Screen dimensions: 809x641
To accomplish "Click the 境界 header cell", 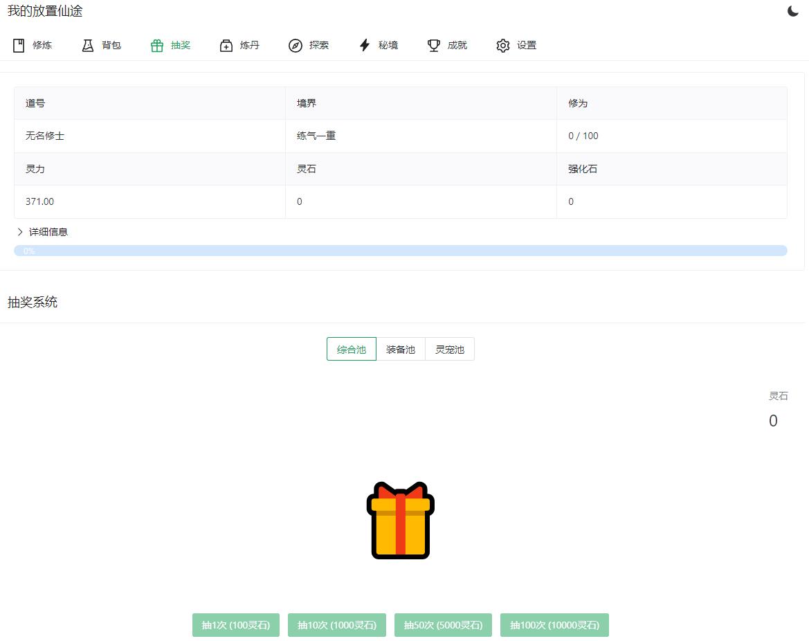I will pyautogui.click(x=421, y=103).
